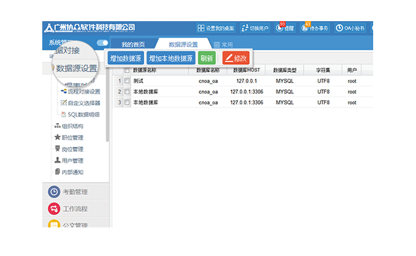The width and height of the screenshot is (416, 256).
Task: Select all rows via header checkbox
Action: pyautogui.click(x=127, y=70)
